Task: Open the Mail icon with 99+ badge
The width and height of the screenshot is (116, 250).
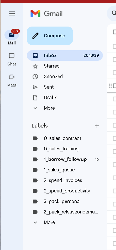Action: pos(12,35)
